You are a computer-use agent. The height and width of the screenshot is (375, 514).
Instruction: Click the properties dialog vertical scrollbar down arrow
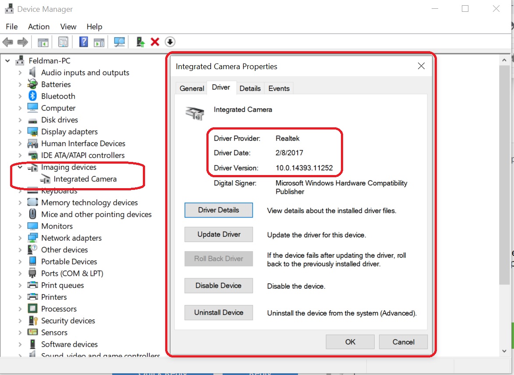504,350
